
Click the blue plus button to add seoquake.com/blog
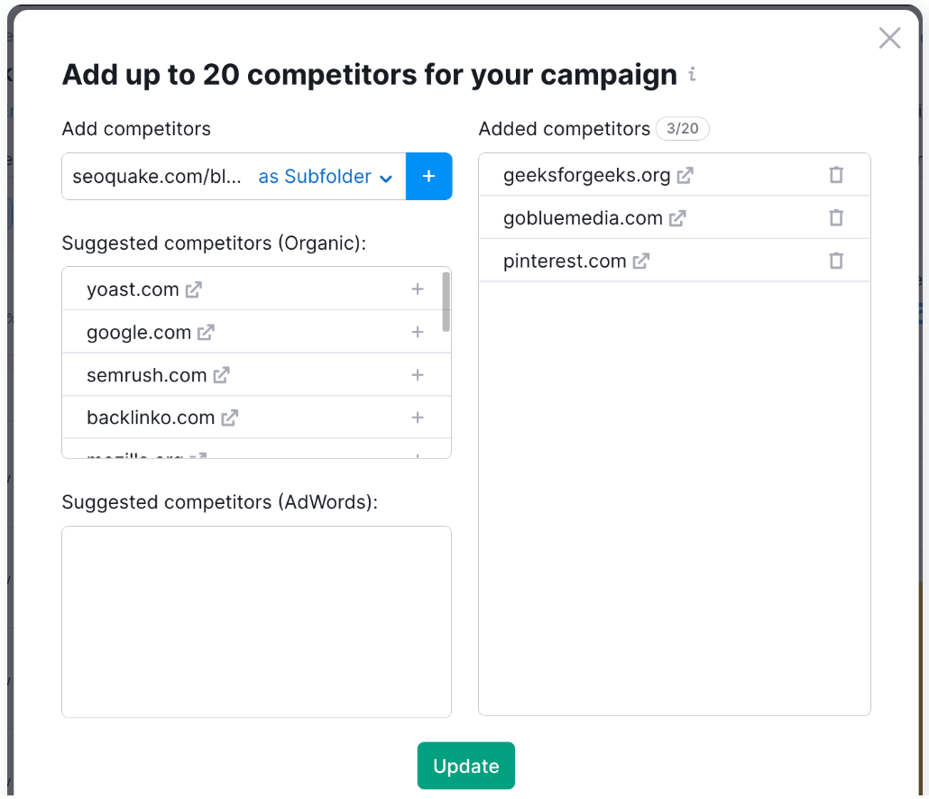click(x=428, y=176)
